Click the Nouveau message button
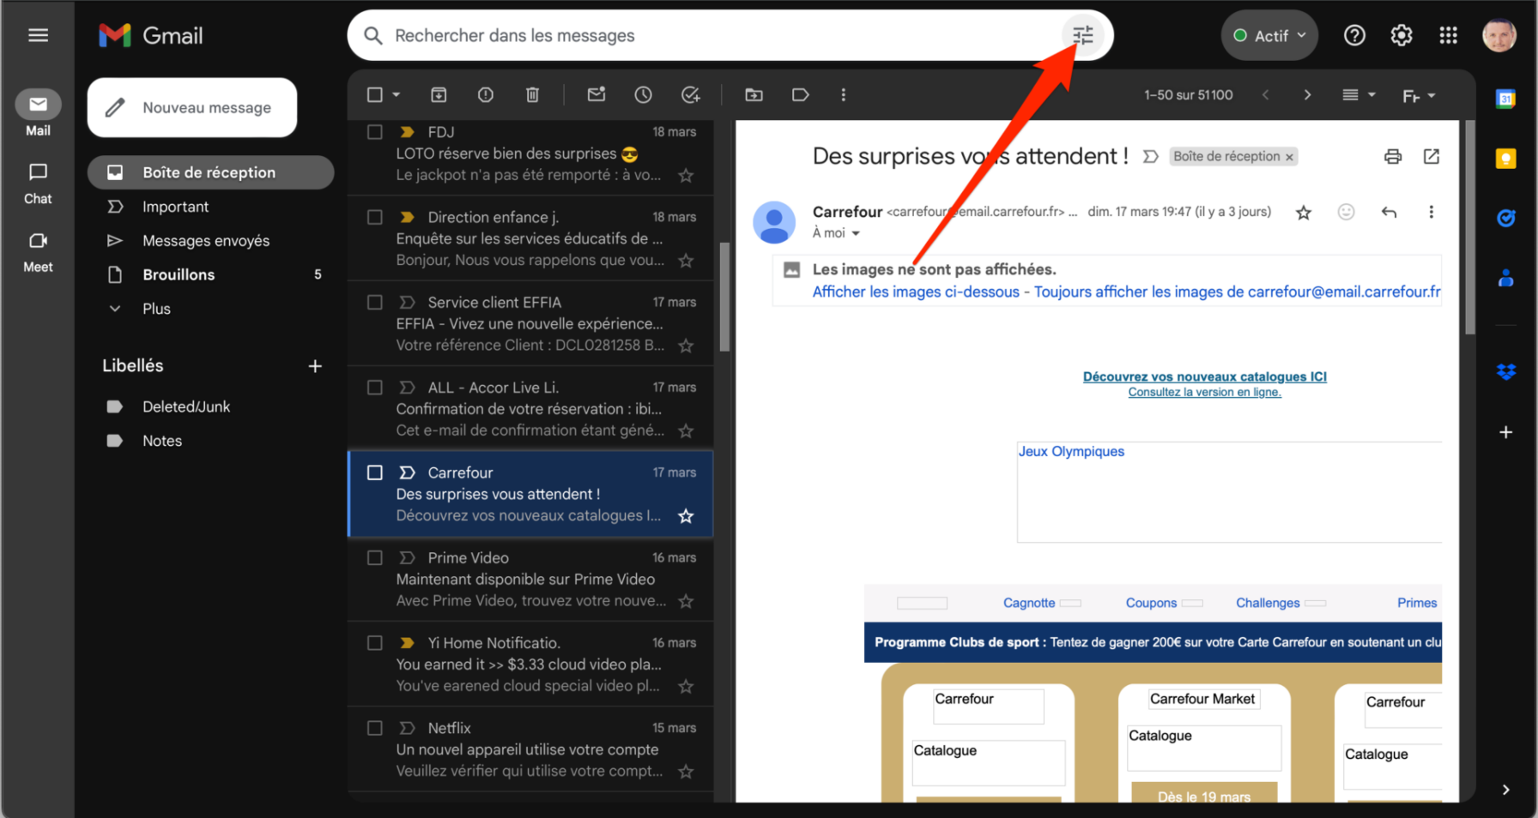 [192, 108]
